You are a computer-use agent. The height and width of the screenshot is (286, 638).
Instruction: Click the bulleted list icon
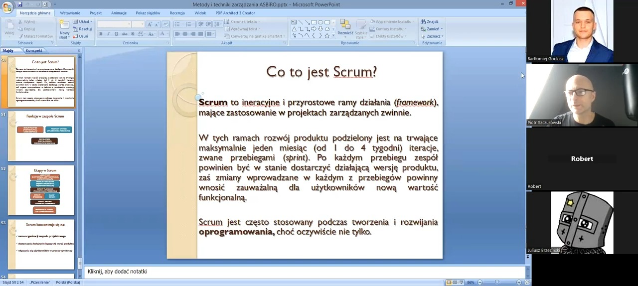click(x=178, y=24)
